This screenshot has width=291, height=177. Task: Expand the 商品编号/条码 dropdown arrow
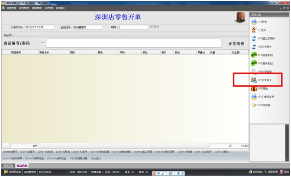(x=43, y=43)
